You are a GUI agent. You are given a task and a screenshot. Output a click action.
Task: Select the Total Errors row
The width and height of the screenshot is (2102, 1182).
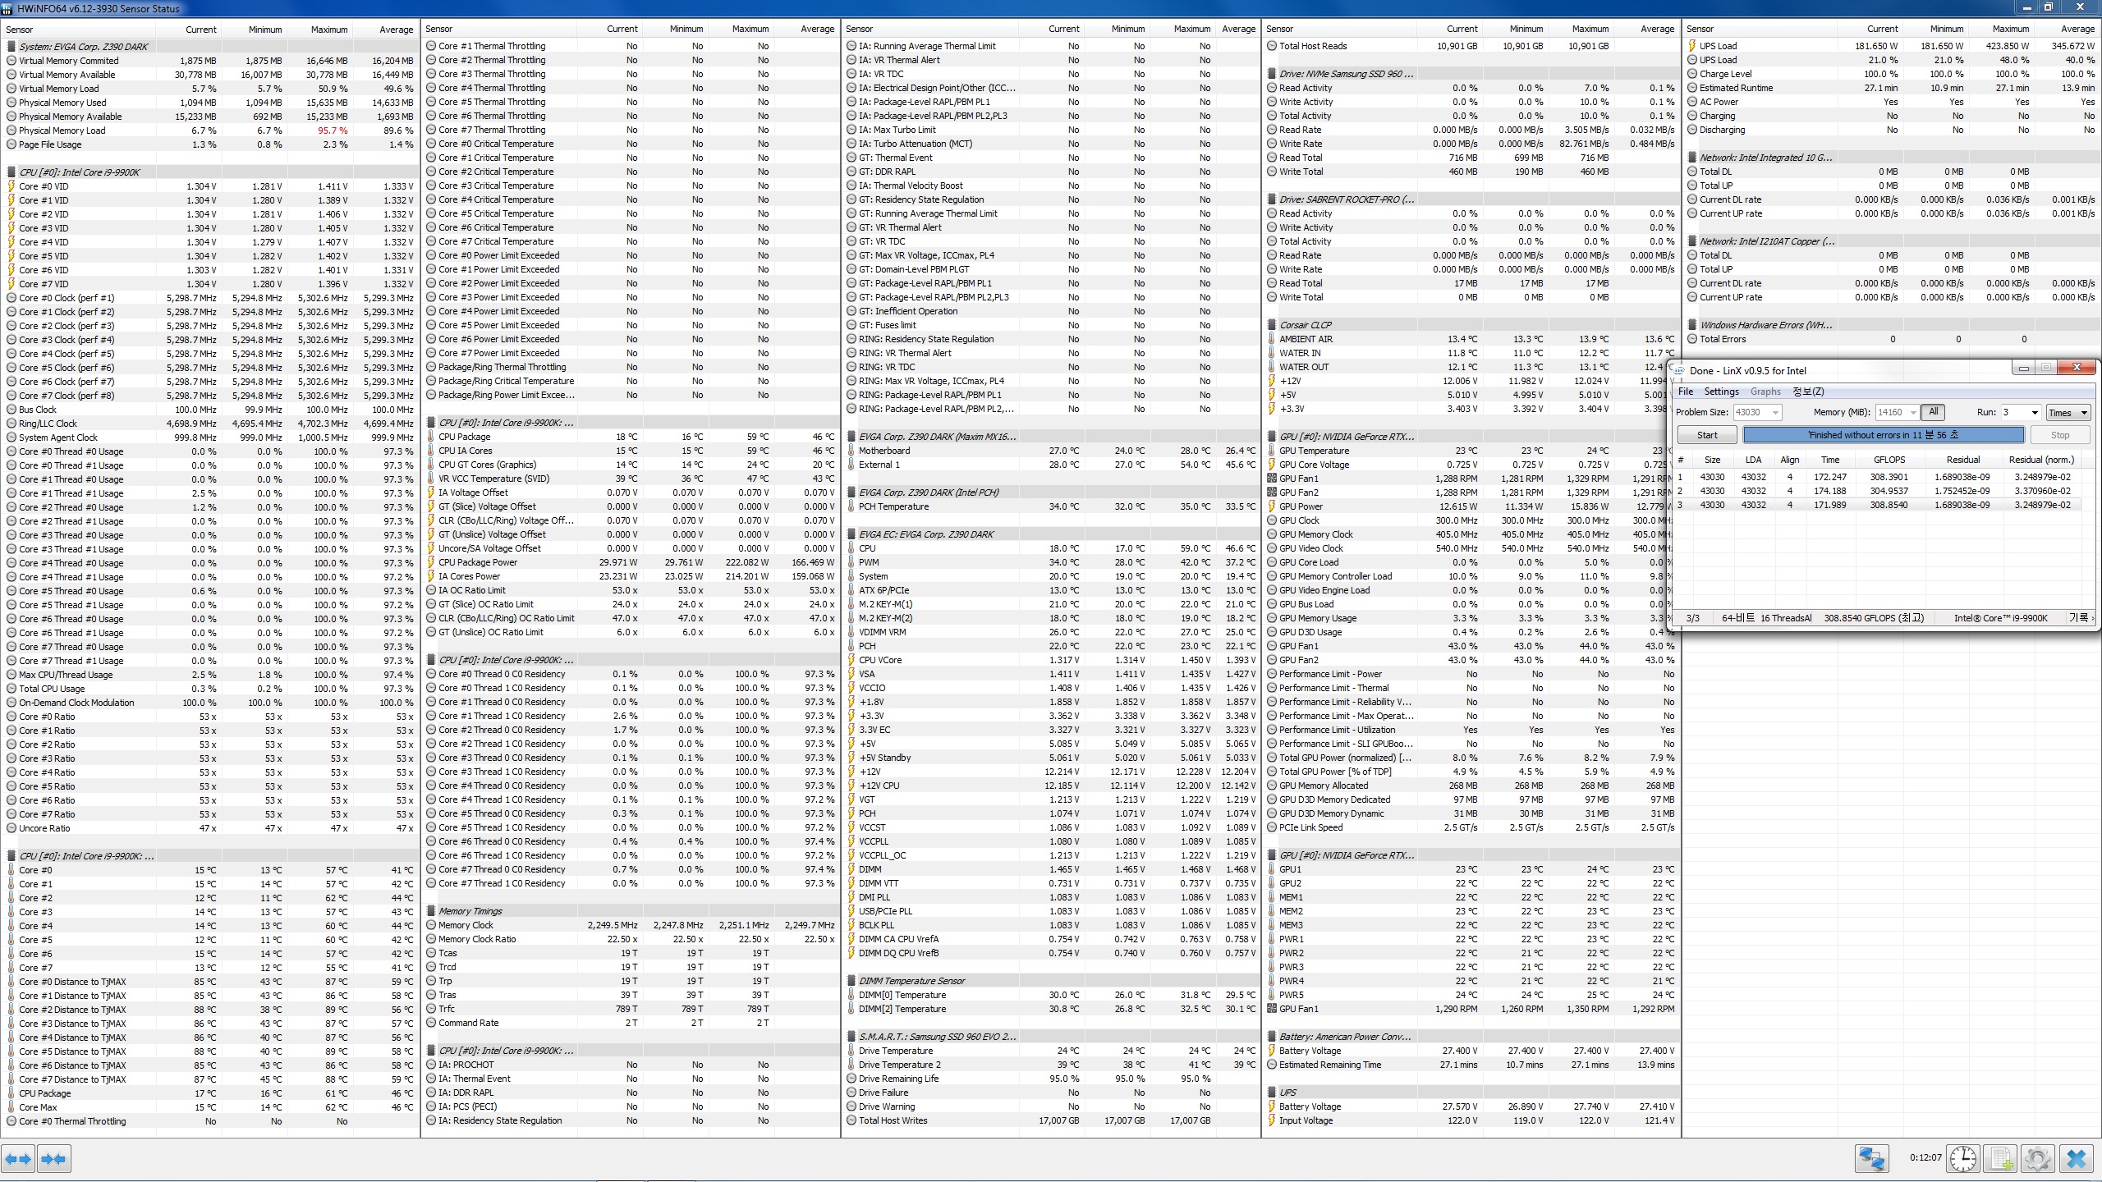click(x=1892, y=339)
